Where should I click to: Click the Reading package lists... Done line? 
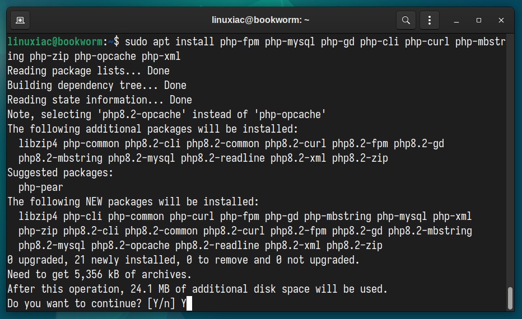click(x=88, y=71)
